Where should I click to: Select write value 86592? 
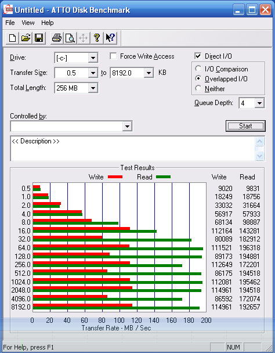[223, 298]
